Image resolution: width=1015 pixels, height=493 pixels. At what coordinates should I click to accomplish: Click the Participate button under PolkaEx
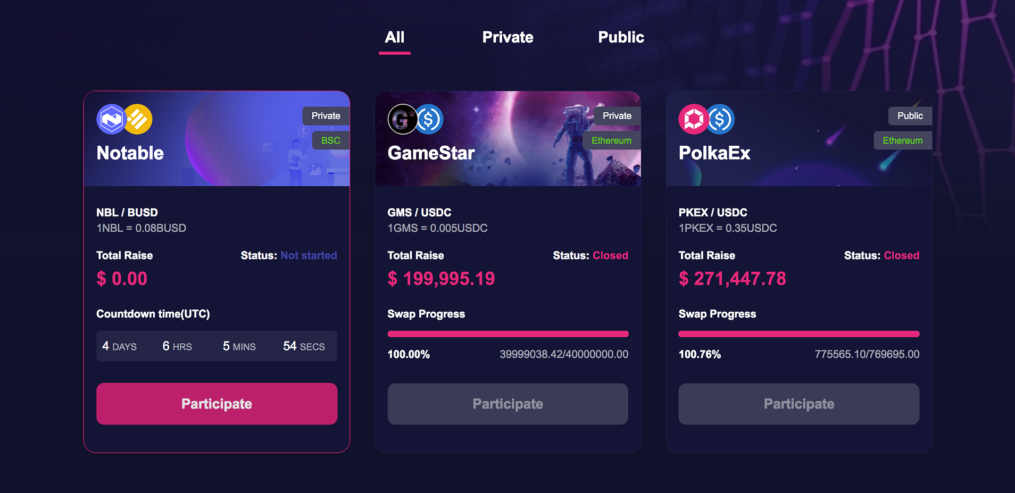[798, 404]
